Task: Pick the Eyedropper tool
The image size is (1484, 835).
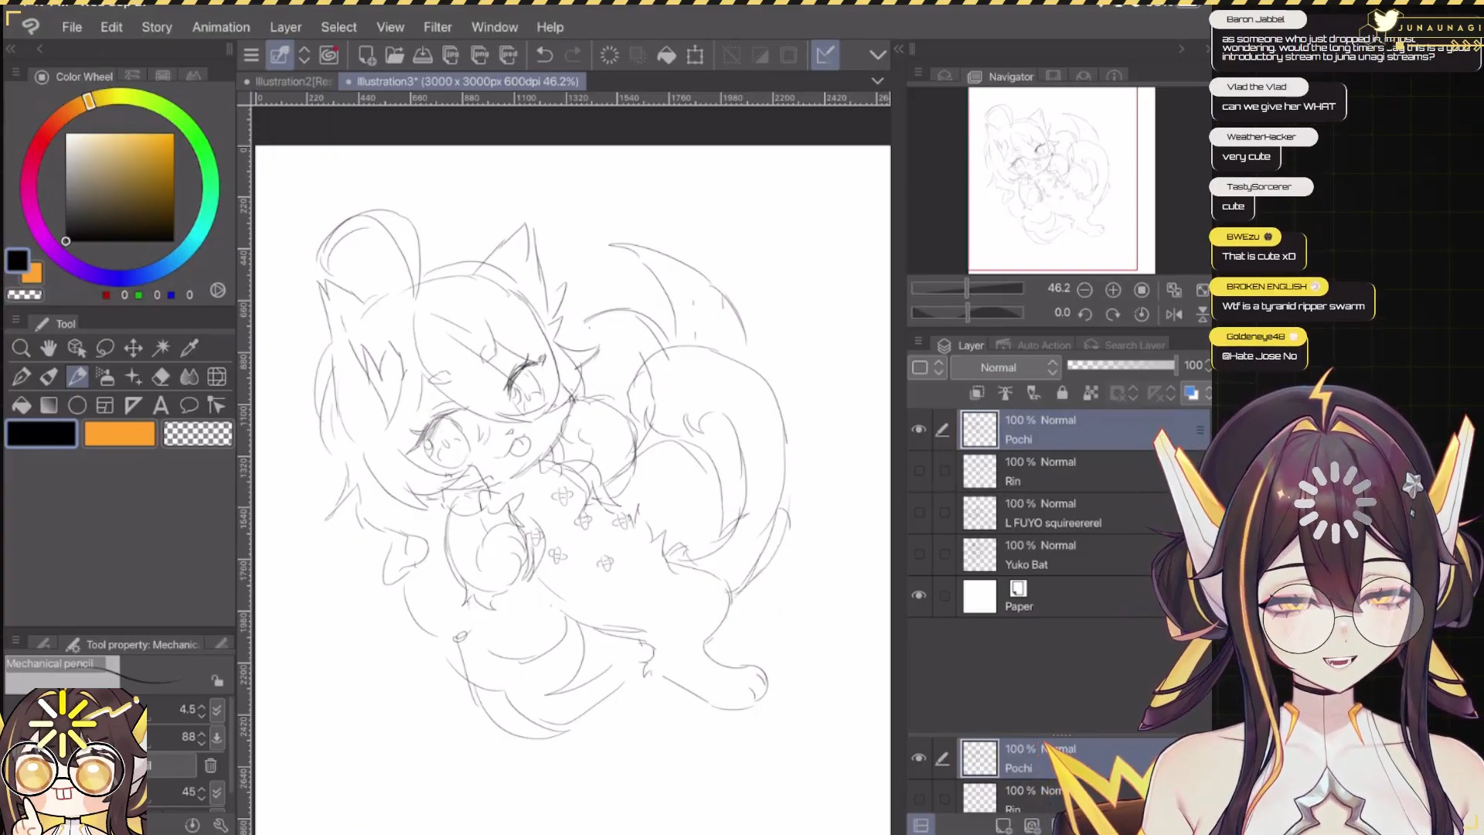Action: (189, 348)
